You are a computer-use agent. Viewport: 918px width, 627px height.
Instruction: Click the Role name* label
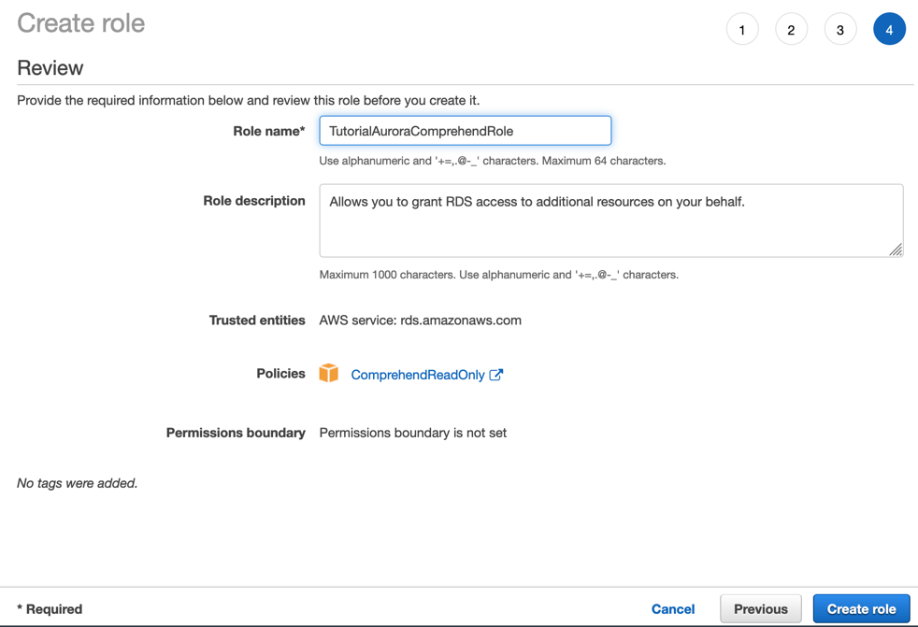click(268, 131)
